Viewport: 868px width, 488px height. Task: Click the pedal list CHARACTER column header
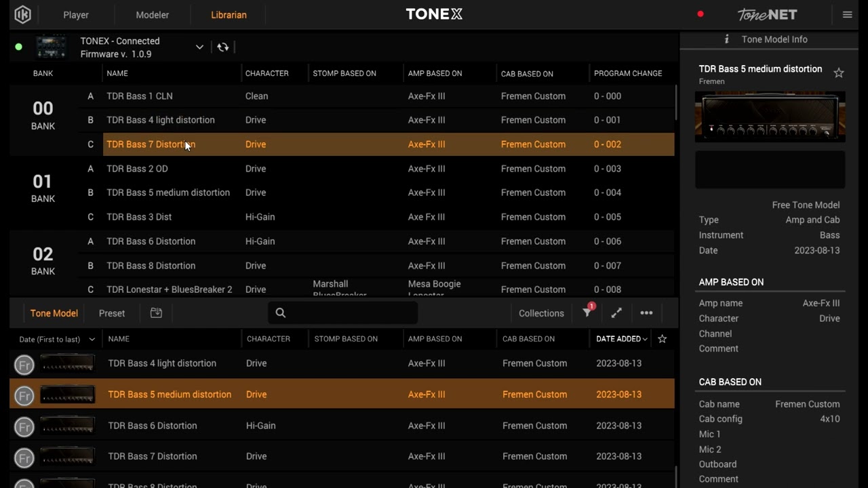tap(267, 73)
